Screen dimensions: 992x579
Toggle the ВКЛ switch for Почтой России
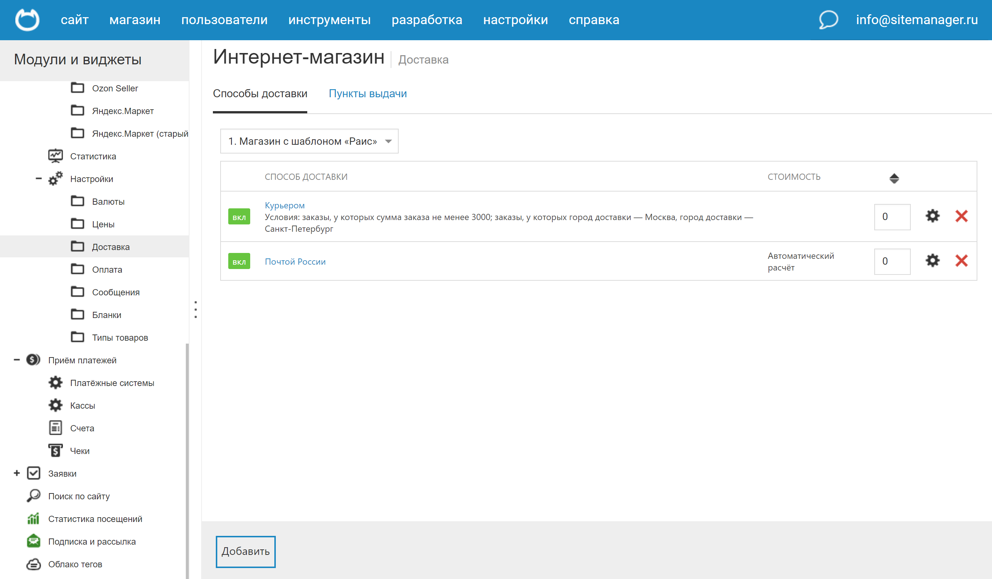click(x=239, y=261)
